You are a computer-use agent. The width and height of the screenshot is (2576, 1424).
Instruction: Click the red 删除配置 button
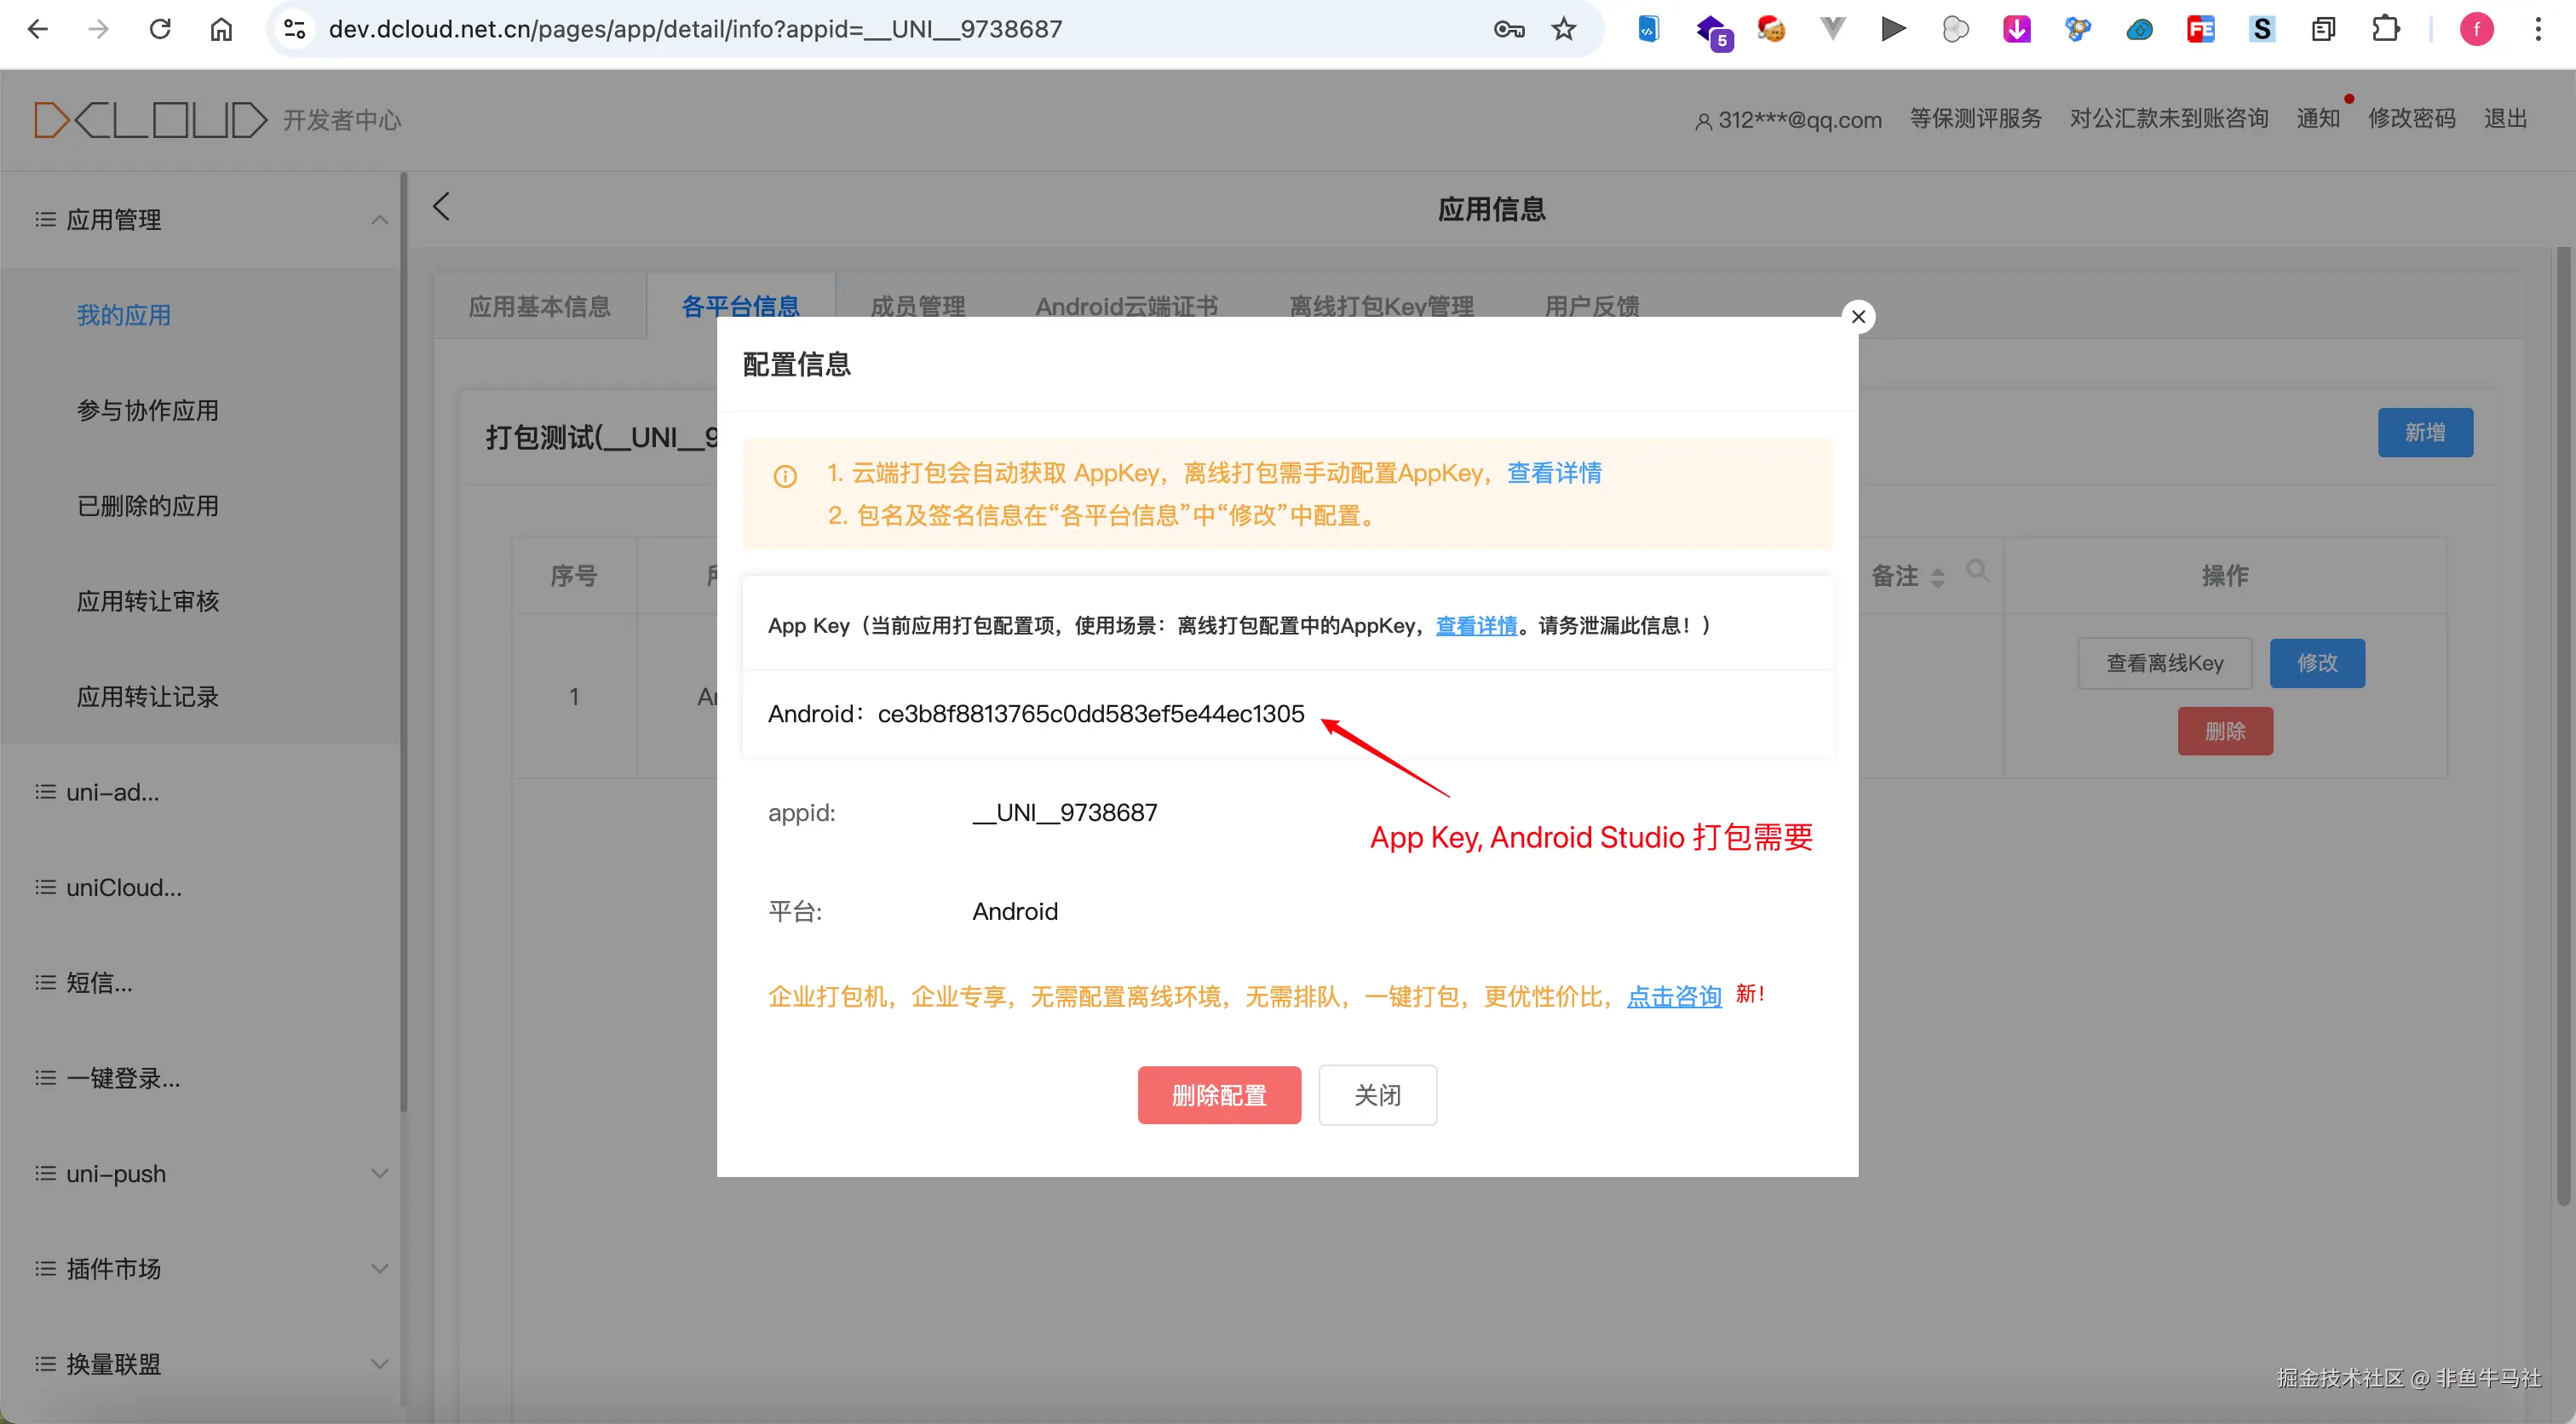(x=1218, y=1095)
